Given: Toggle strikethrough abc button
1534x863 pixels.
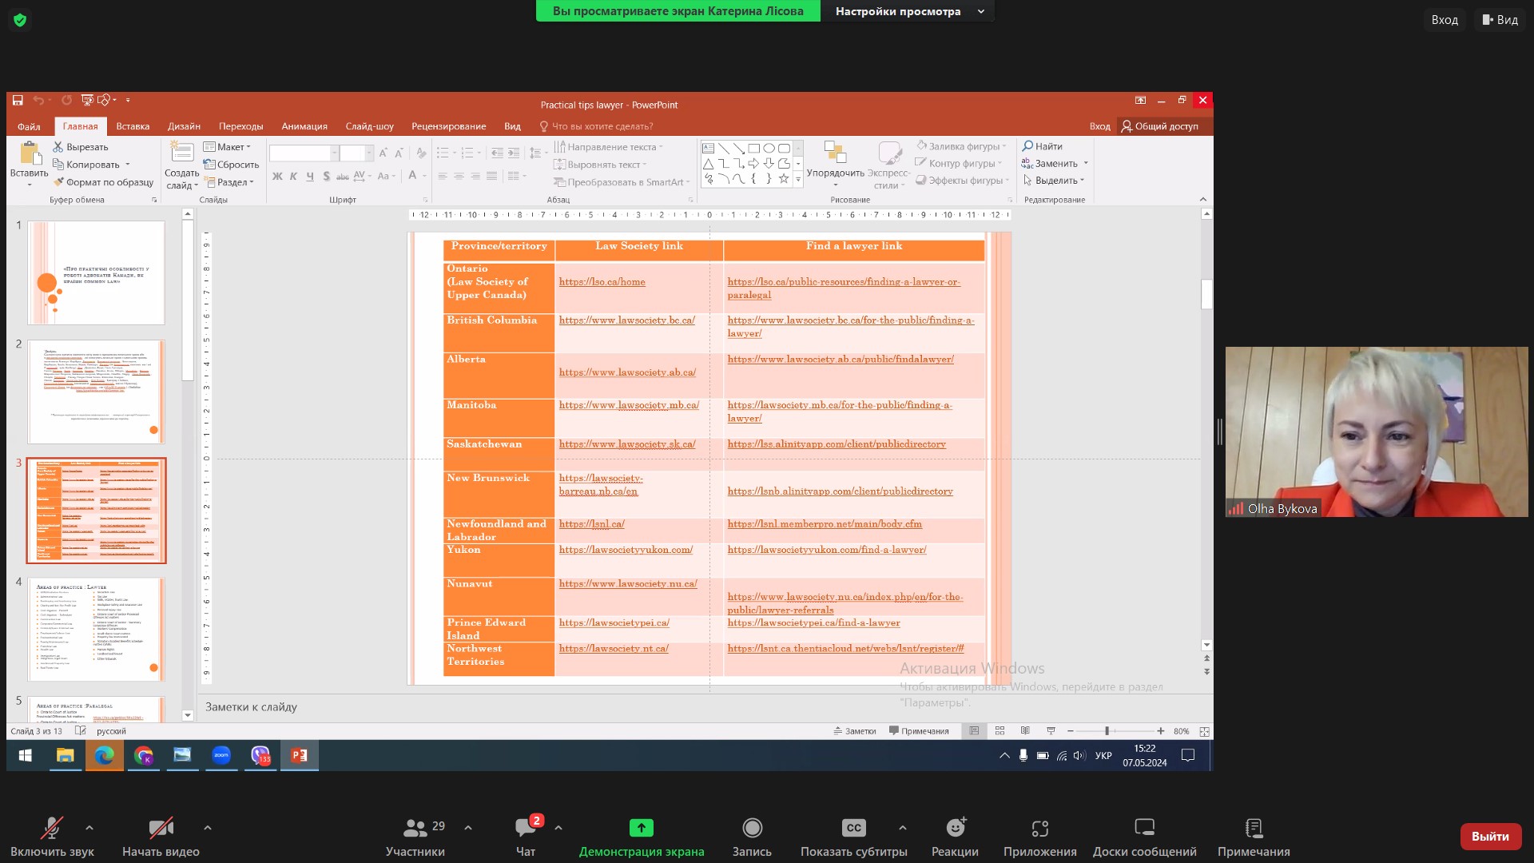Looking at the screenshot, I should [x=342, y=176].
